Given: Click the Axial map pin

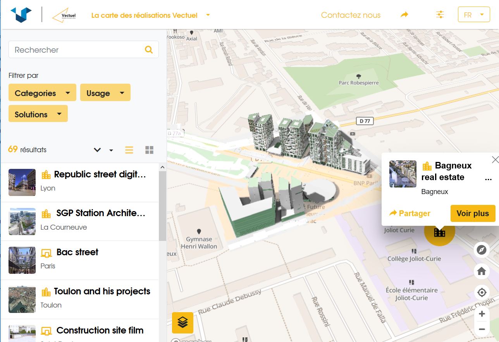Looking at the screenshot, I should pyautogui.click(x=192, y=33).
